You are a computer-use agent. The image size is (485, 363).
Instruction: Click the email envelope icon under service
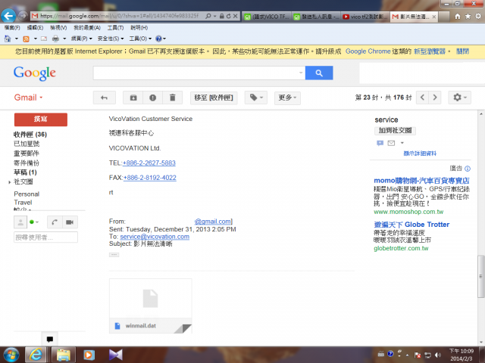[x=391, y=143]
